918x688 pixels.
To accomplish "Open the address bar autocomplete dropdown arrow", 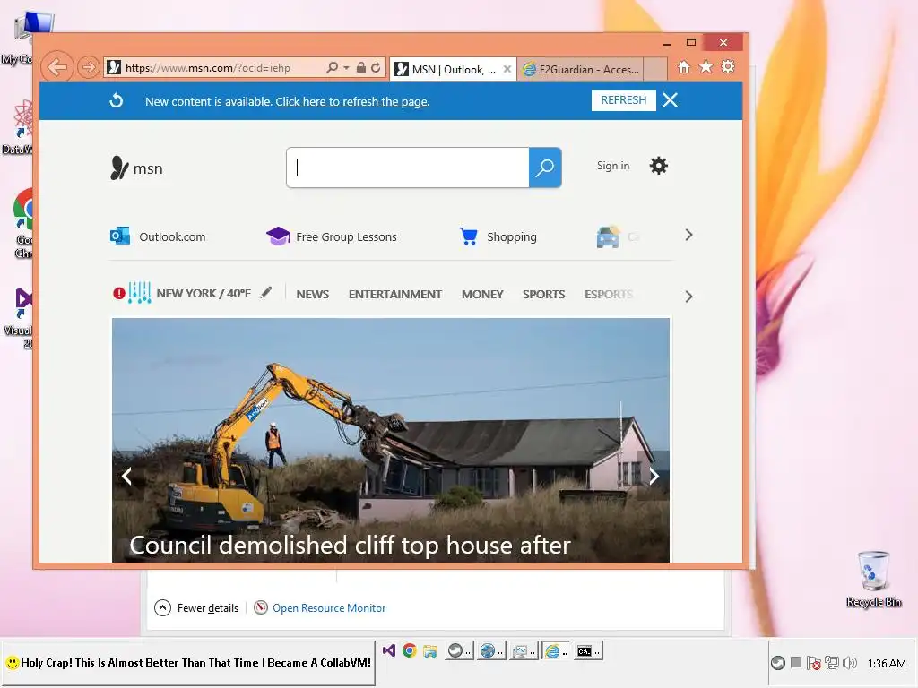I will pos(346,68).
